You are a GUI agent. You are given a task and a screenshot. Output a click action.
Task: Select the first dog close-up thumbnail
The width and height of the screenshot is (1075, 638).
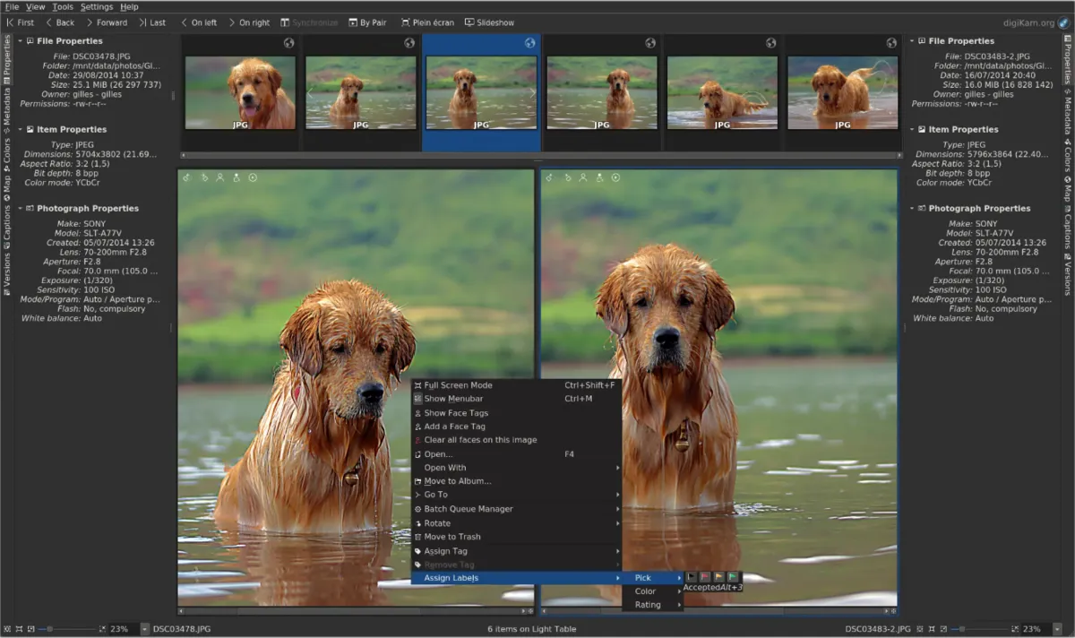point(240,92)
